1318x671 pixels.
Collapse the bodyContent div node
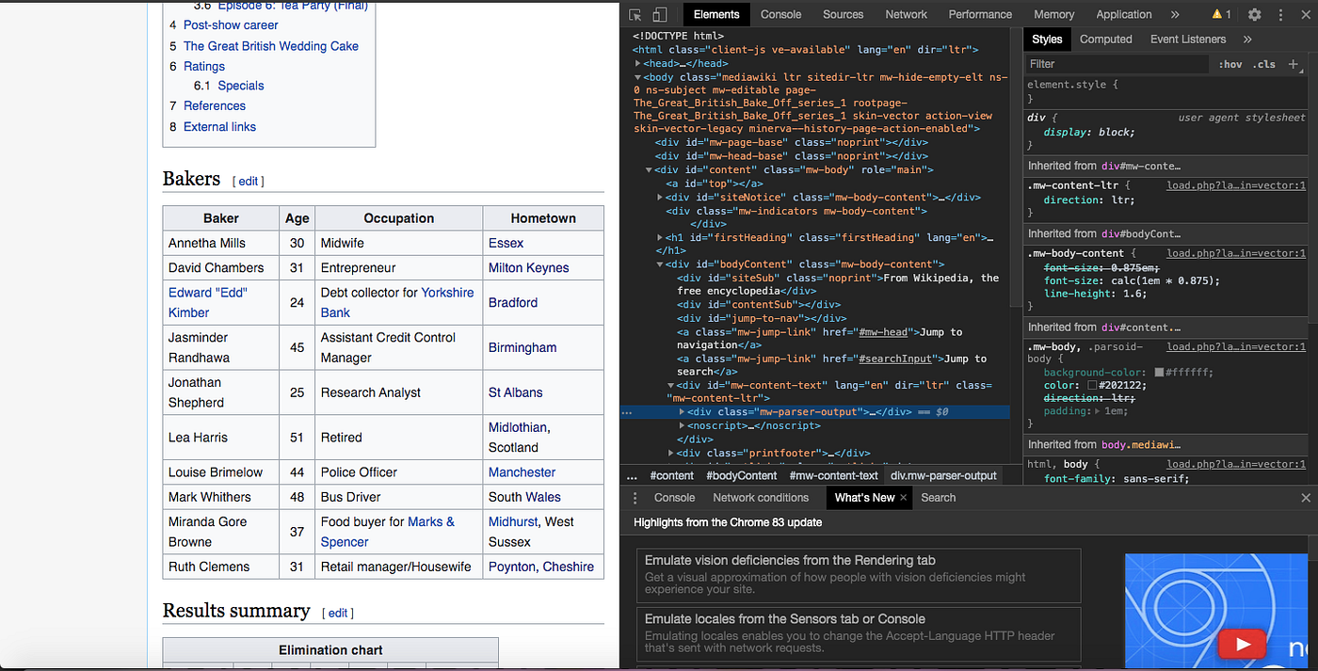tap(660, 265)
